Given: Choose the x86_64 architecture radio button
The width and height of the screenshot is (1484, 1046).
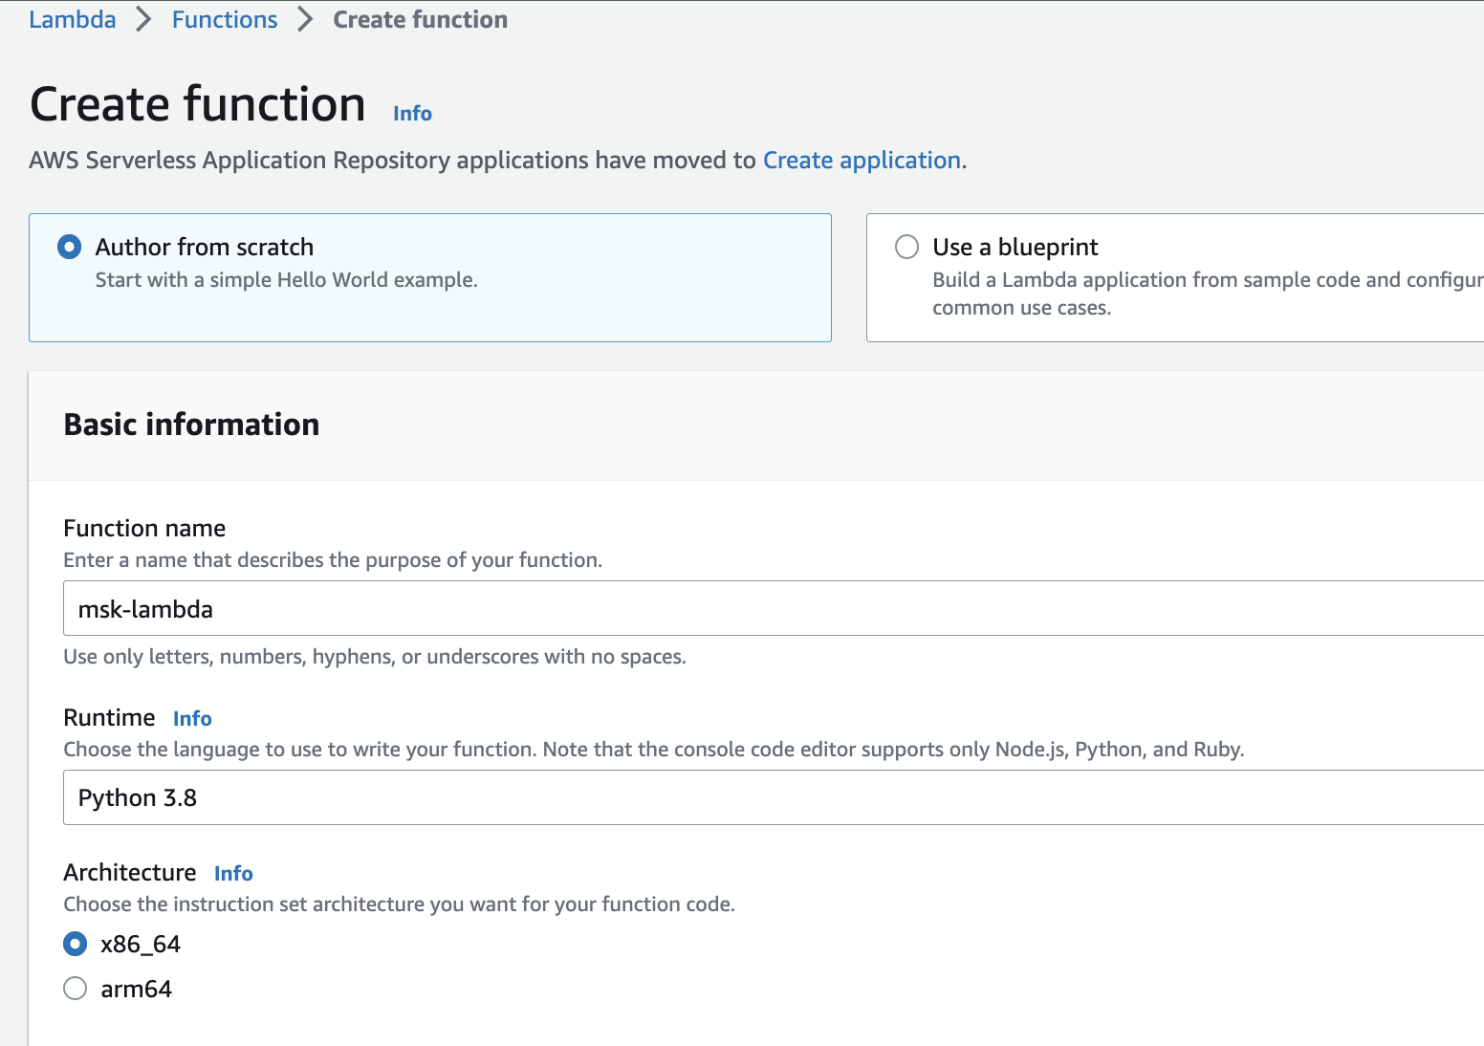Looking at the screenshot, I should [75, 944].
